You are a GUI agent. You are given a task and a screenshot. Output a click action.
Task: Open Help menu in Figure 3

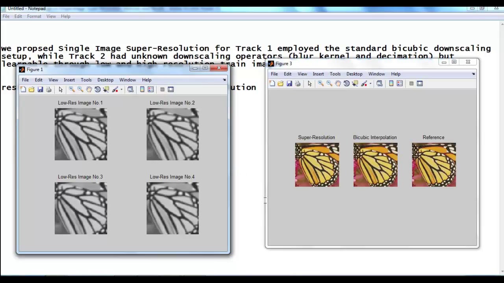[x=396, y=74]
